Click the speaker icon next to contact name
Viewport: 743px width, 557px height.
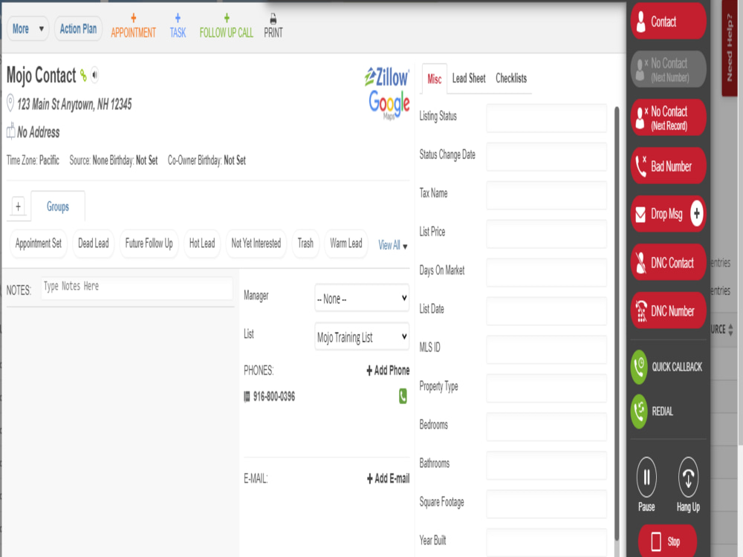[95, 75]
